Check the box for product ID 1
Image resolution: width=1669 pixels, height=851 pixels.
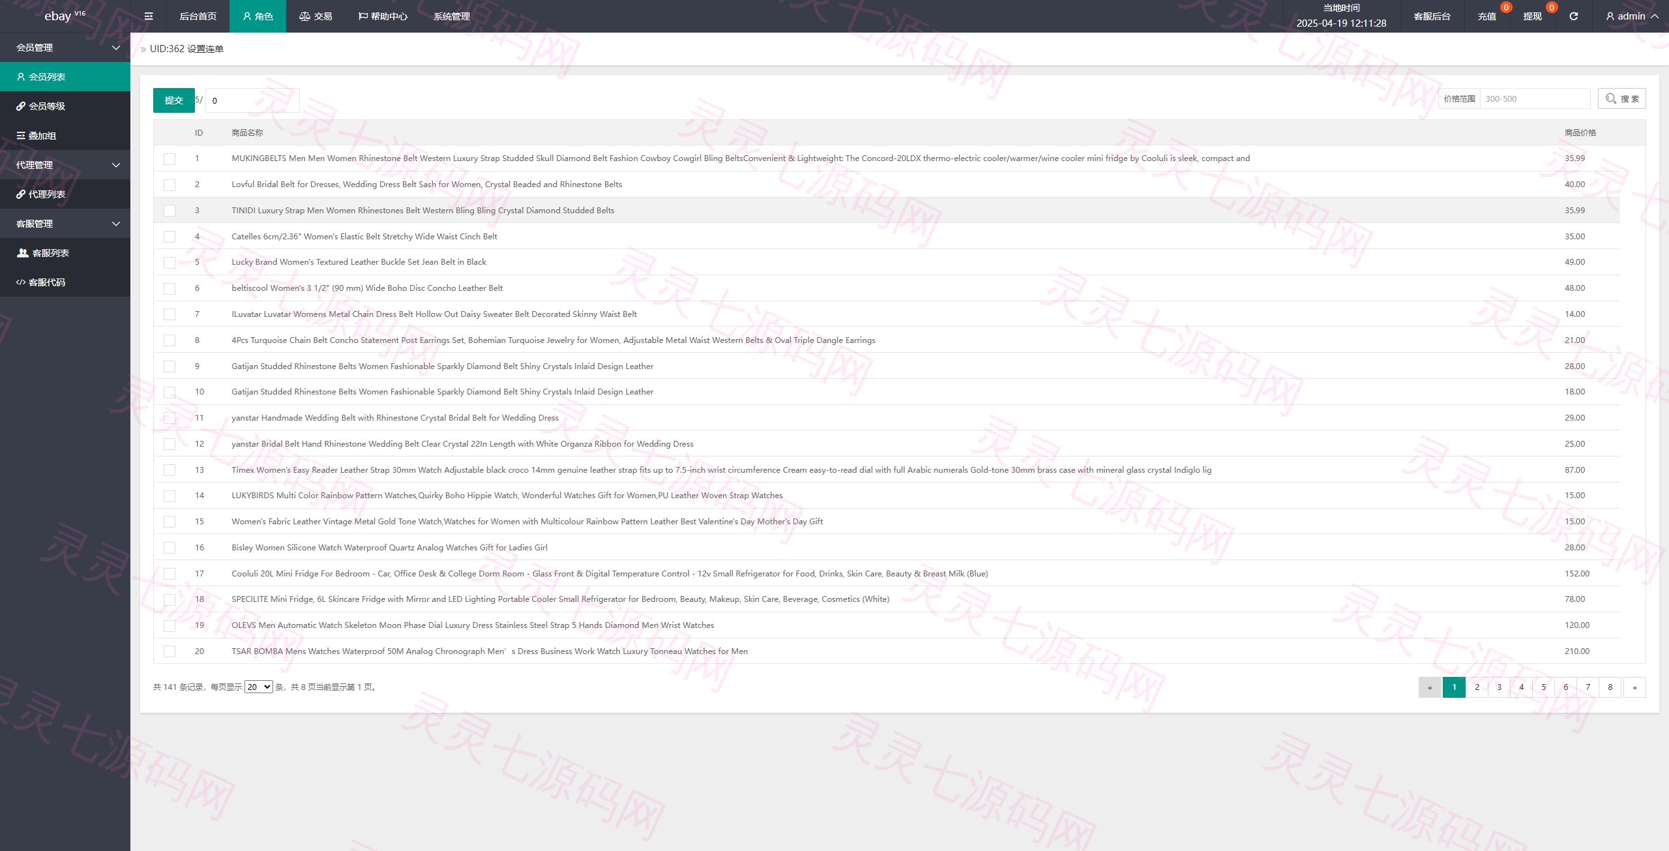170,158
